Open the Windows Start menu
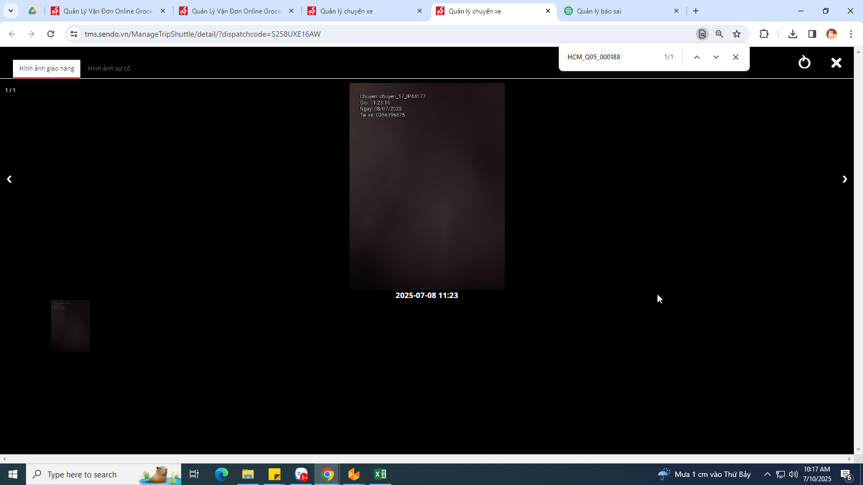Image resolution: width=863 pixels, height=485 pixels. click(13, 474)
